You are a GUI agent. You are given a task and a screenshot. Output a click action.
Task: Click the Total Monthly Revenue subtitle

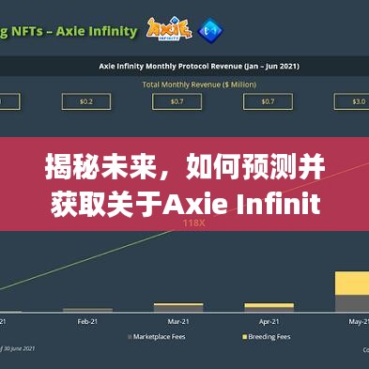click(x=199, y=85)
